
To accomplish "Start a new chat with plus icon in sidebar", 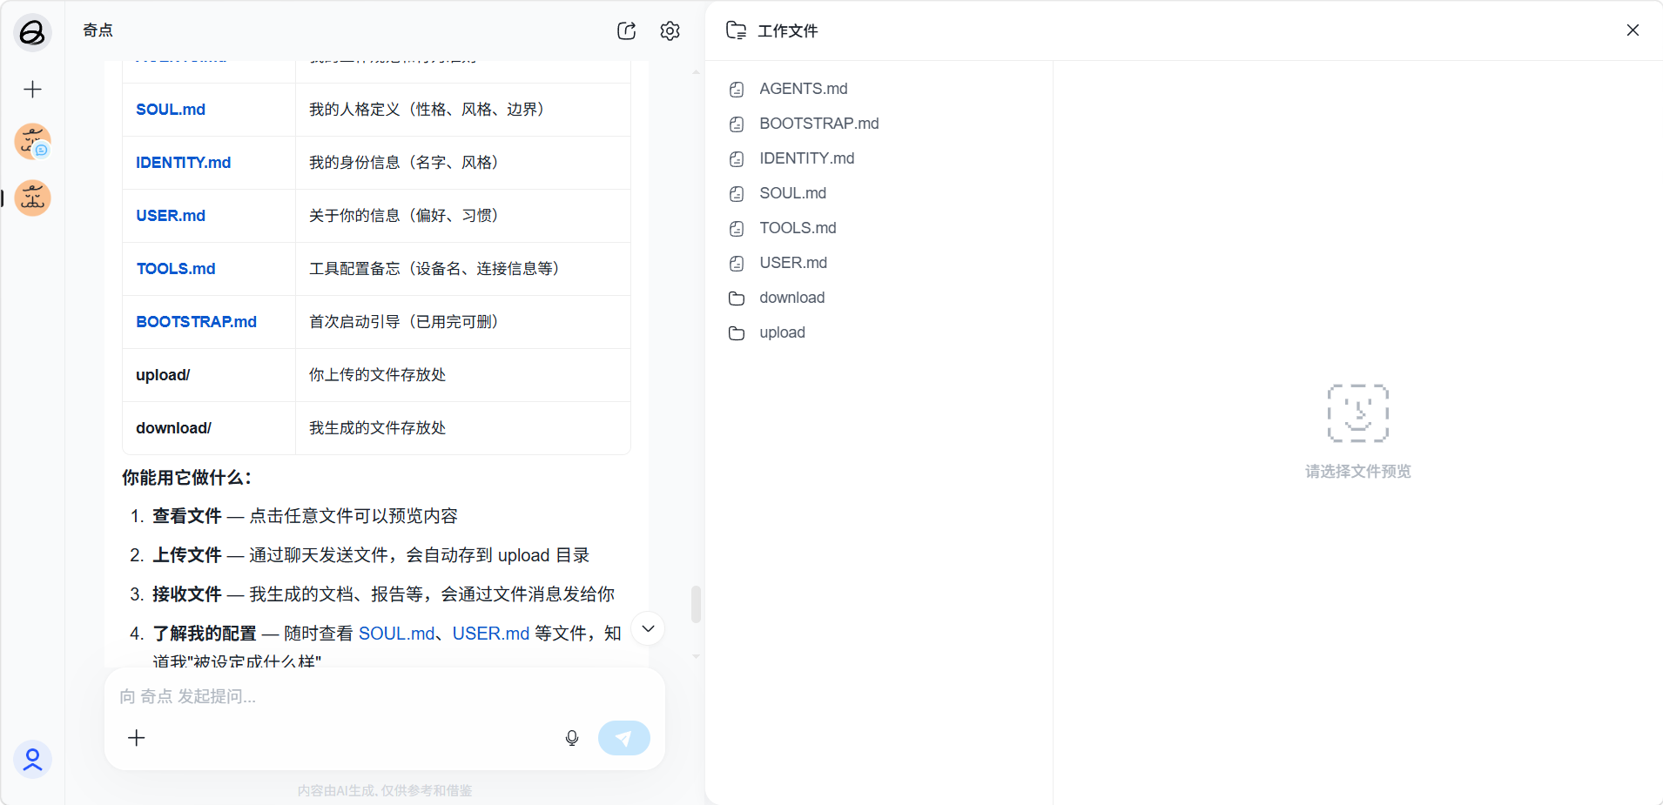I will click(x=32, y=89).
